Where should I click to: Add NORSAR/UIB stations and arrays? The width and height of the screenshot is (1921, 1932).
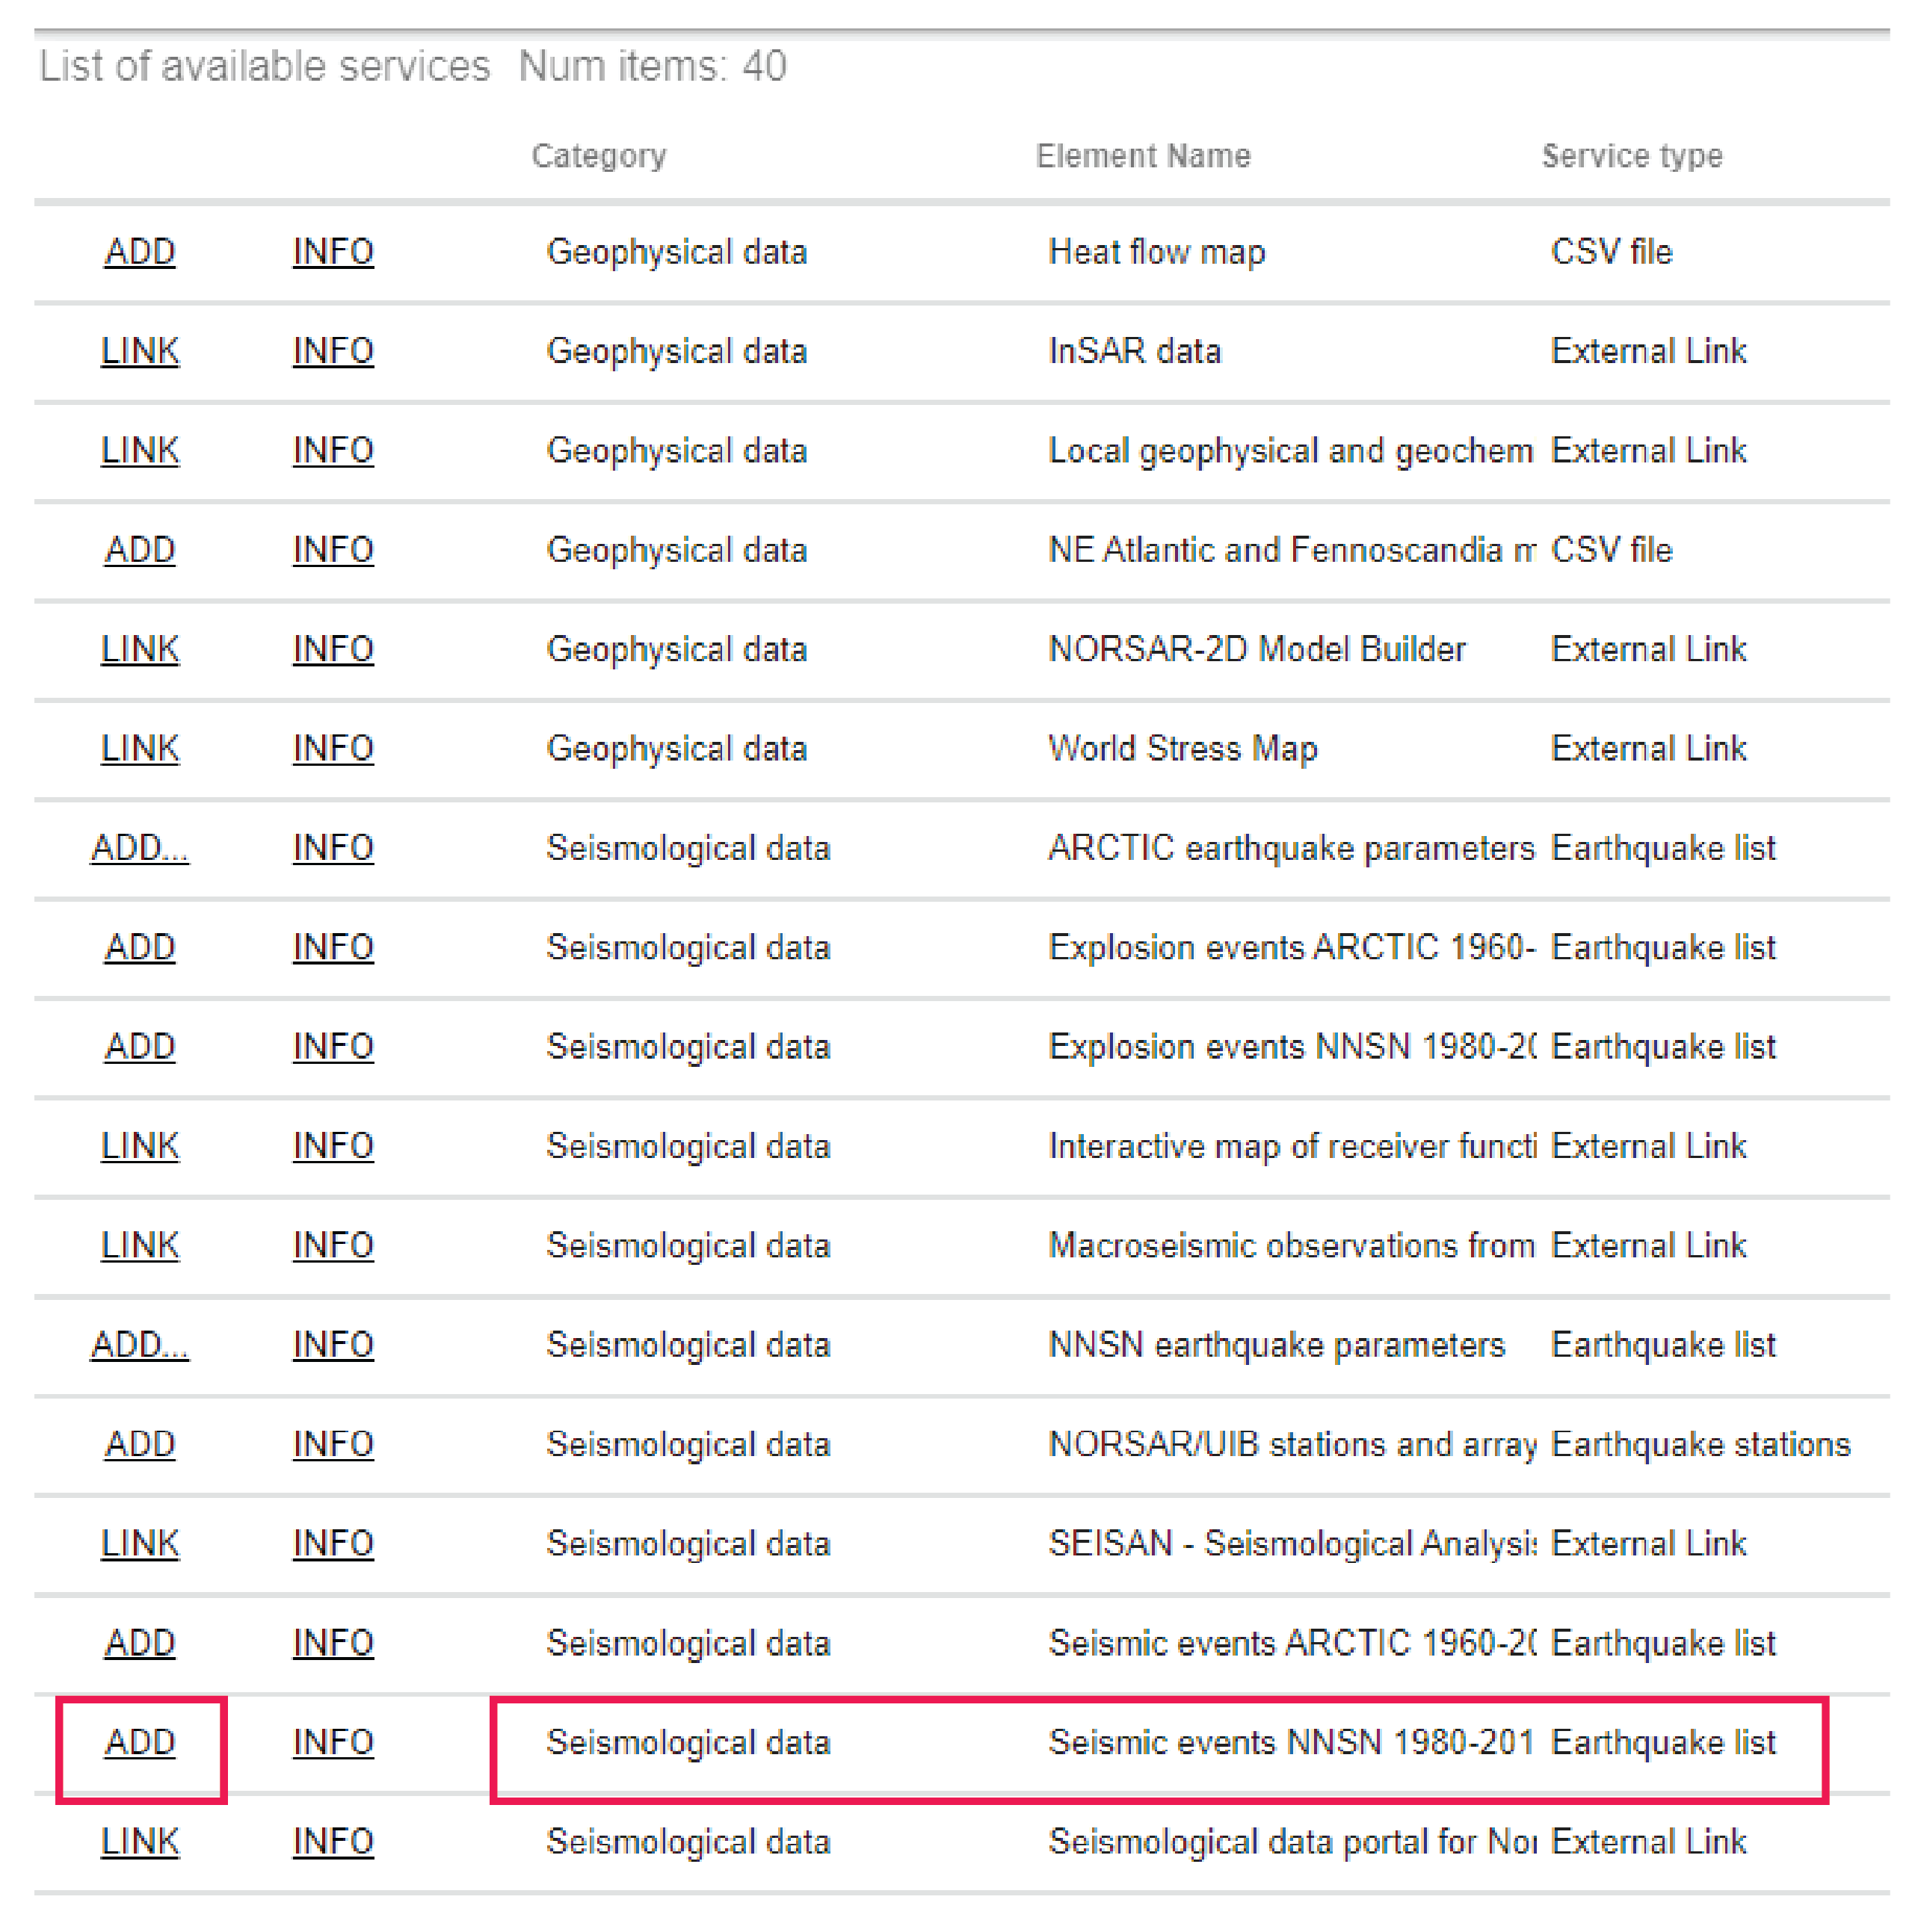[x=140, y=1445]
